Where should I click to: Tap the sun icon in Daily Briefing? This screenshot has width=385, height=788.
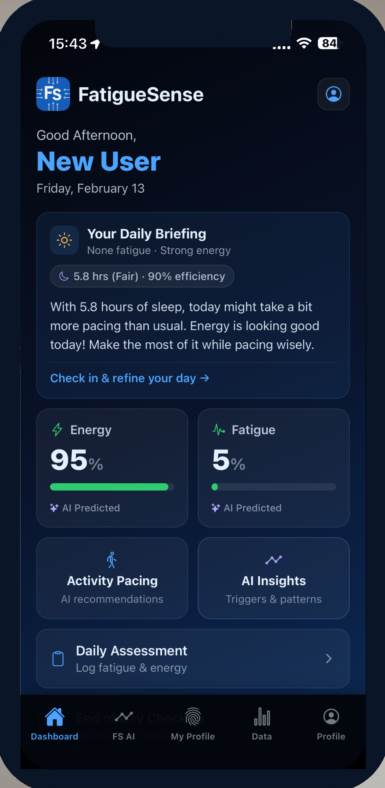[64, 240]
